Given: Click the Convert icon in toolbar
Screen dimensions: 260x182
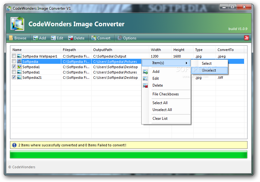Looking at the screenshot, I should click(94, 38).
